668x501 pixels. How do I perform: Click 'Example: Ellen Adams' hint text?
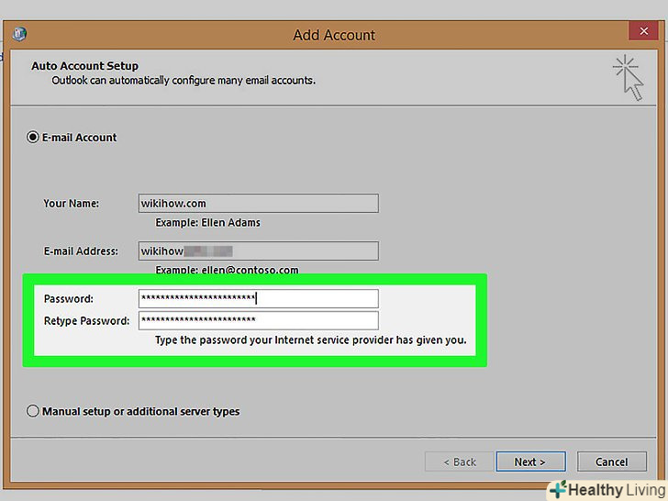207,223
